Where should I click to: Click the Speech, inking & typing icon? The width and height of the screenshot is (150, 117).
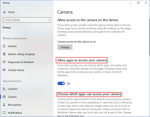[x=4, y=54]
